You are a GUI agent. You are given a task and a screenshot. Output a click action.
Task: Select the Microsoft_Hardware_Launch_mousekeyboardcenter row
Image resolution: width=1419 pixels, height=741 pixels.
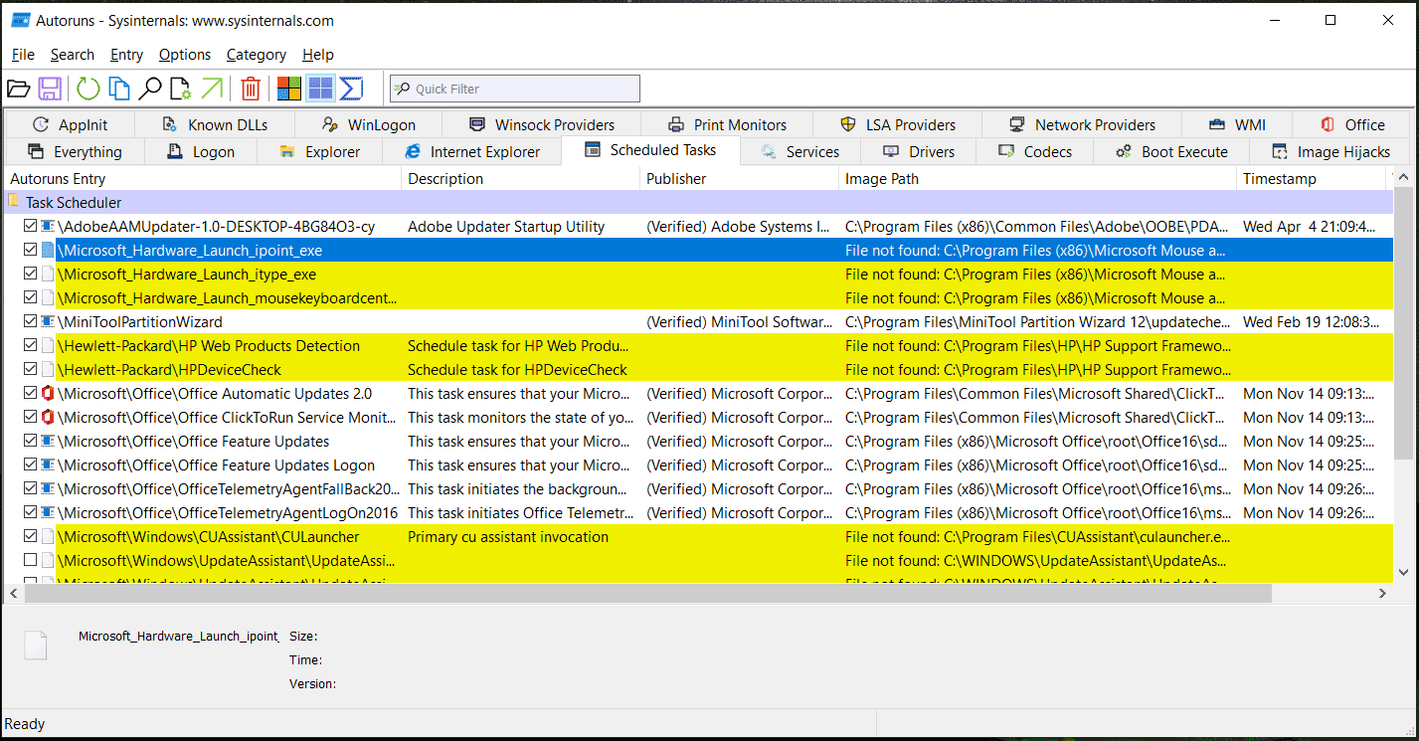tap(698, 298)
